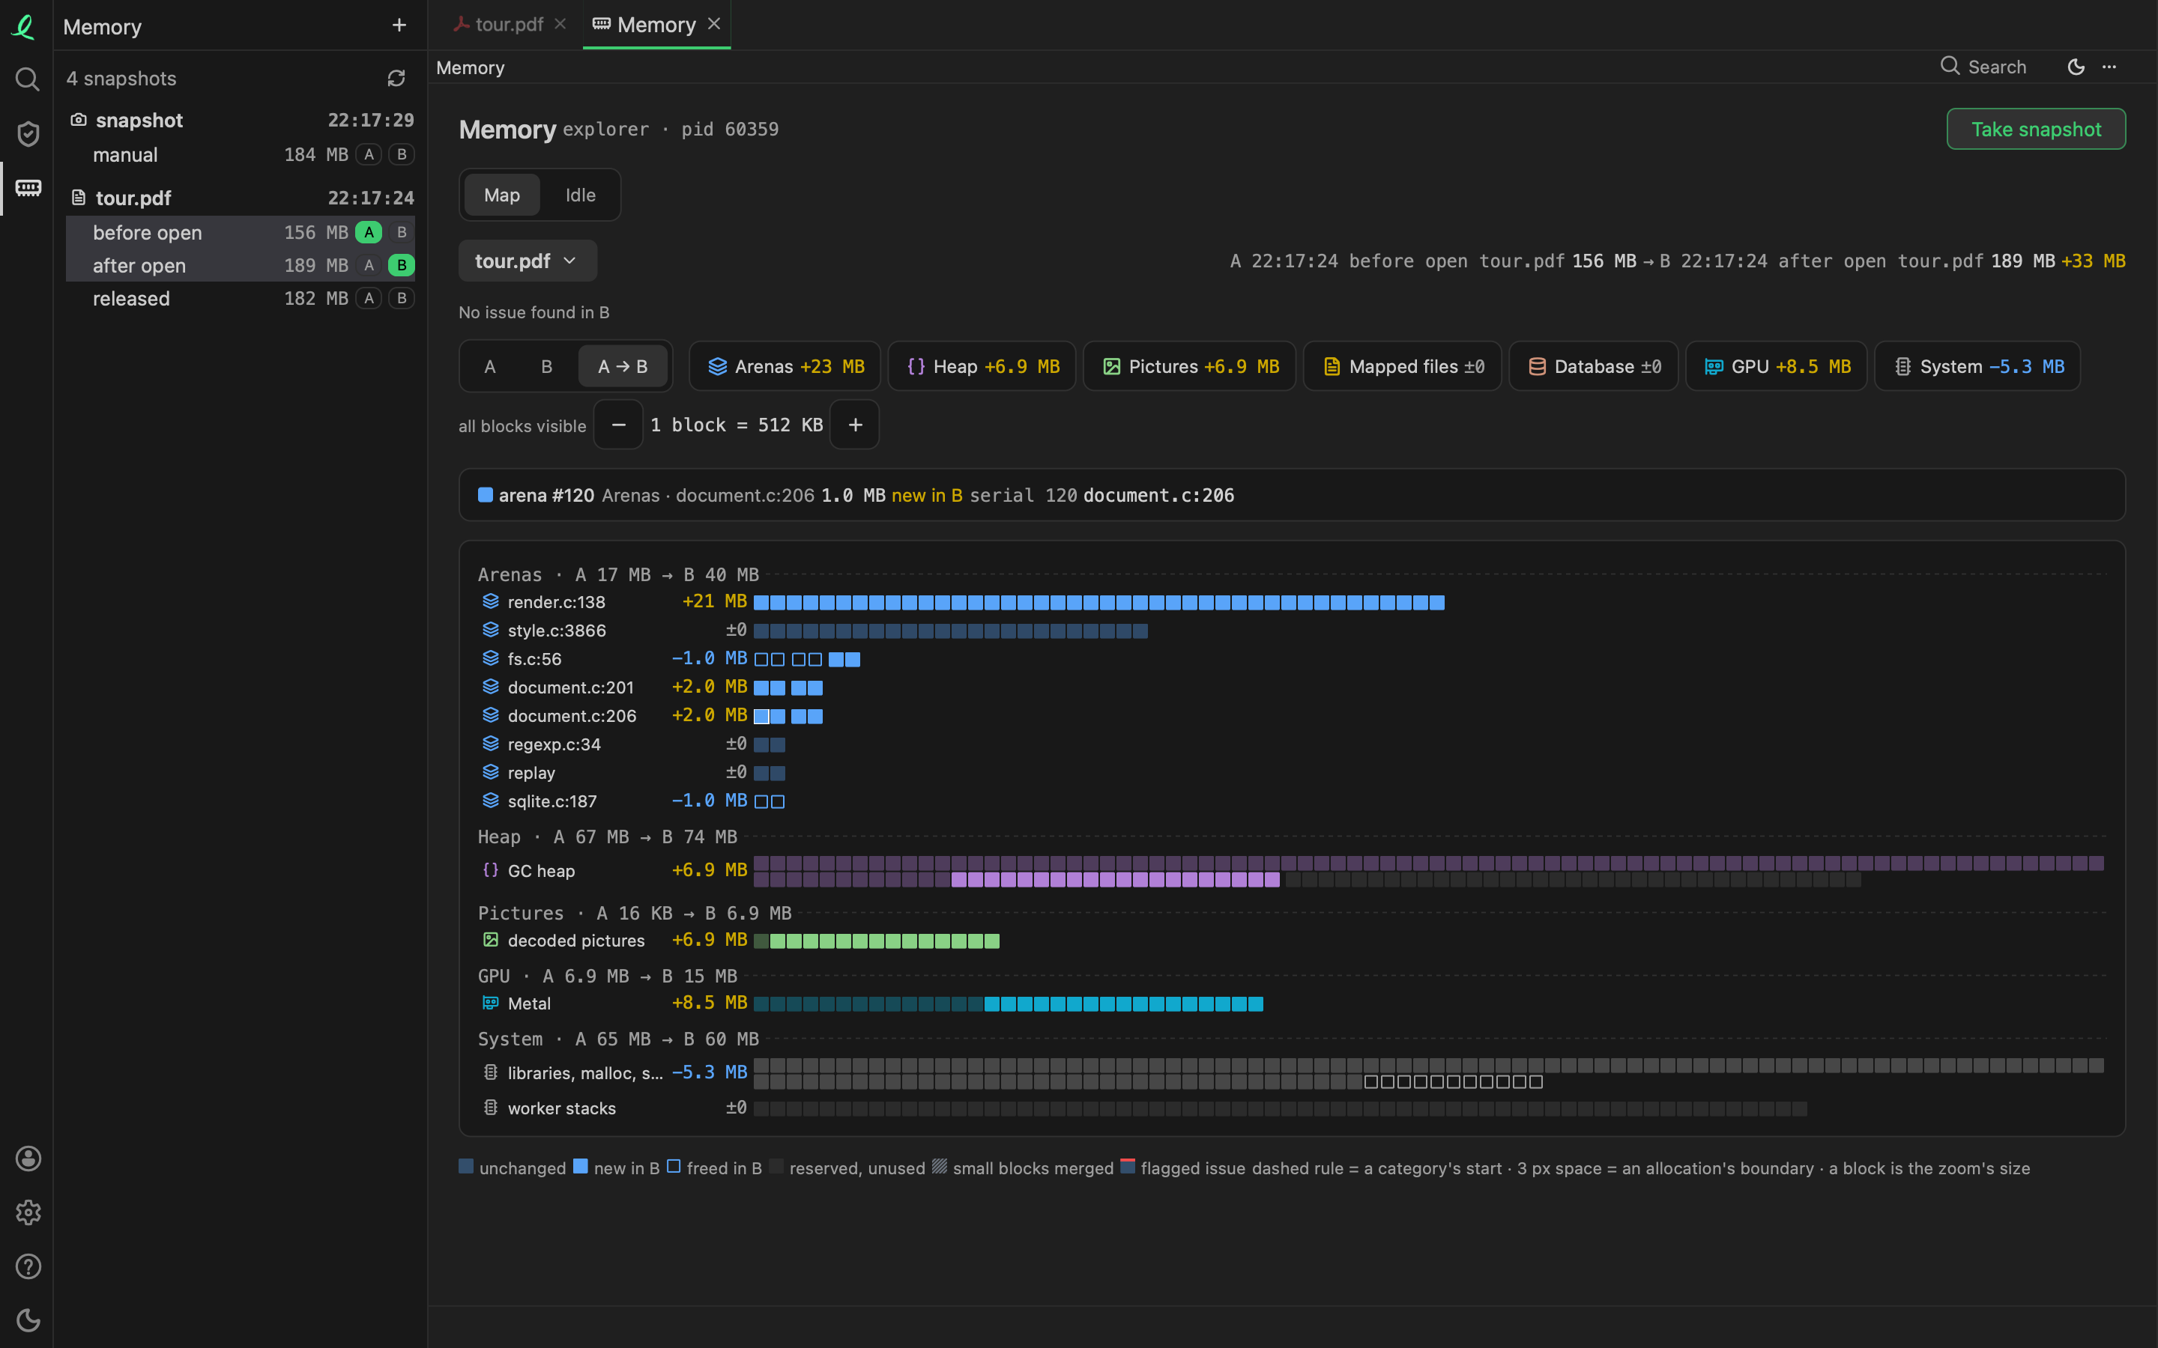The height and width of the screenshot is (1348, 2158).
Task: Click the Metal GPU icon
Action: [x=491, y=1003]
